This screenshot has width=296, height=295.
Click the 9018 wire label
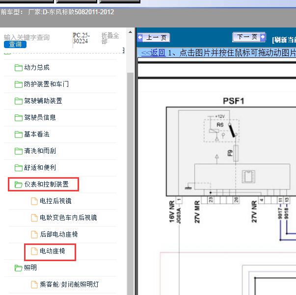(x=286, y=214)
